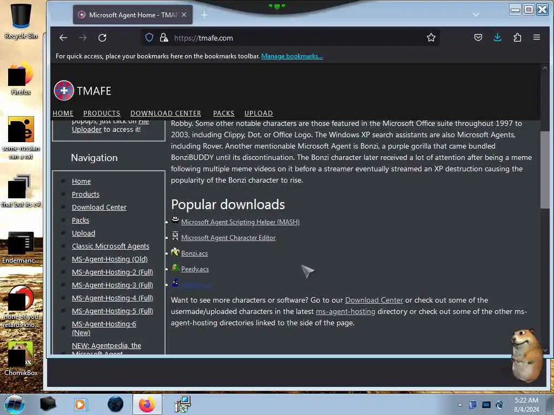554x415 pixels.
Task: Select the ChomikBox desktop icon
Action: pos(21,359)
